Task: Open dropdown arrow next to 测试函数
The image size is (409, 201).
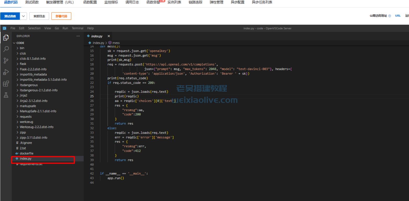Action: [24, 16]
